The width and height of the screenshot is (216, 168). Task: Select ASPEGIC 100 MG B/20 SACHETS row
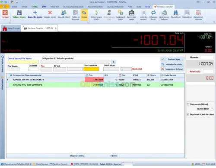[95, 80]
